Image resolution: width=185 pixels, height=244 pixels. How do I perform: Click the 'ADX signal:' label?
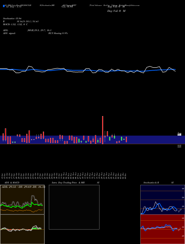click(9, 33)
